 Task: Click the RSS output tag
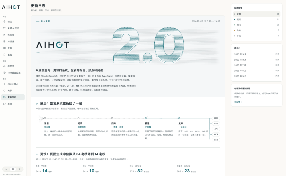pyautogui.click(x=216, y=124)
